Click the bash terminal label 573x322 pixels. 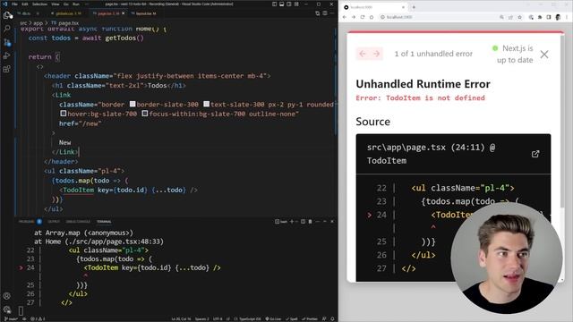(x=281, y=221)
